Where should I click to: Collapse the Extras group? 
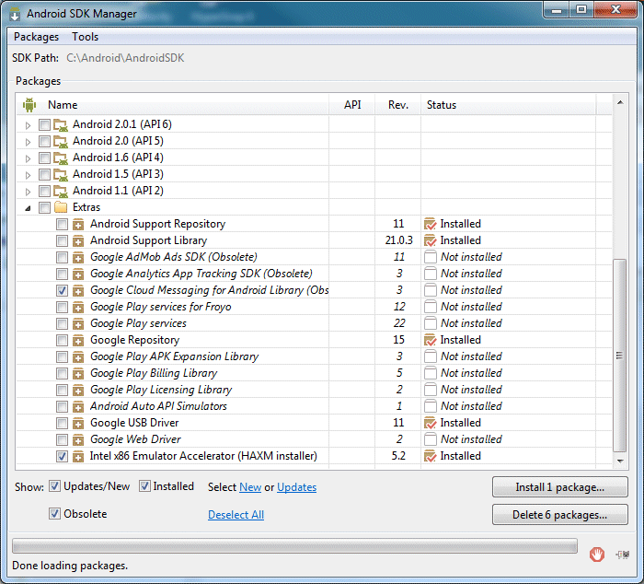tap(28, 208)
